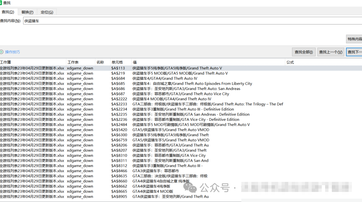Pick the Vice City result at cell $A$687
The width and height of the screenshot is (362, 202).
pos(181,94)
